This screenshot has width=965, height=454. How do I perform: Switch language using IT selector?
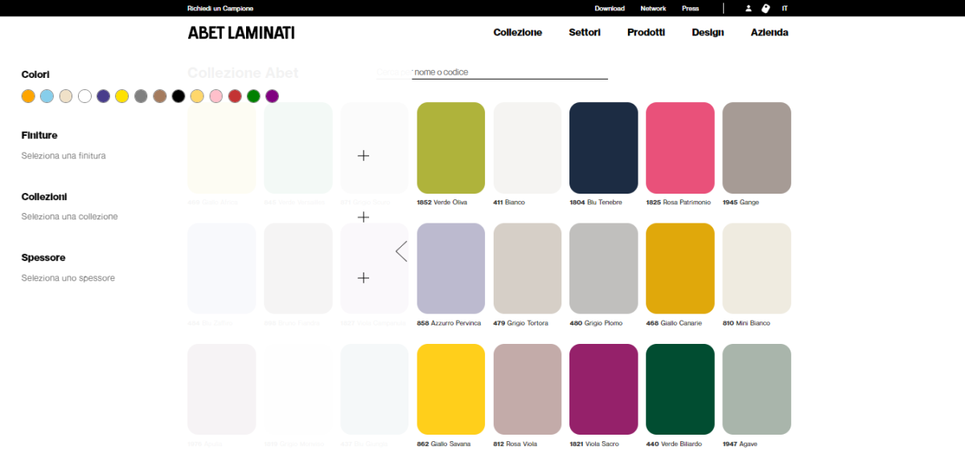coord(785,9)
